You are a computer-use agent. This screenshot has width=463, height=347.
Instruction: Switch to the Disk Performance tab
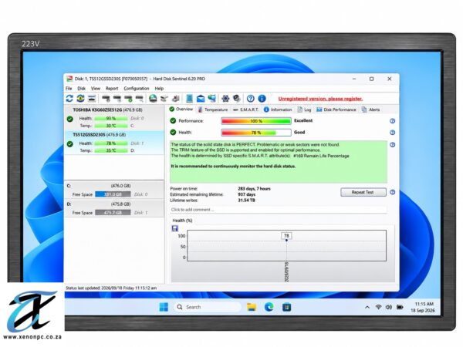coord(336,109)
